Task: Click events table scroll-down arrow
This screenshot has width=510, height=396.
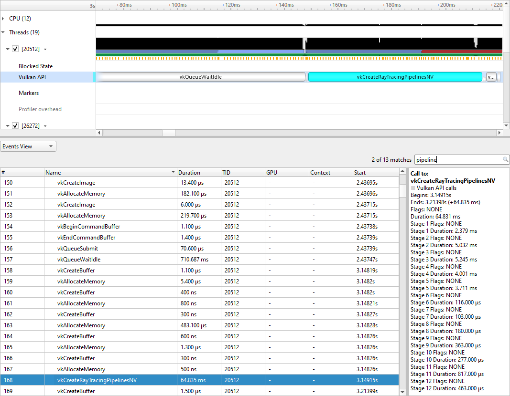Action: click(x=402, y=392)
